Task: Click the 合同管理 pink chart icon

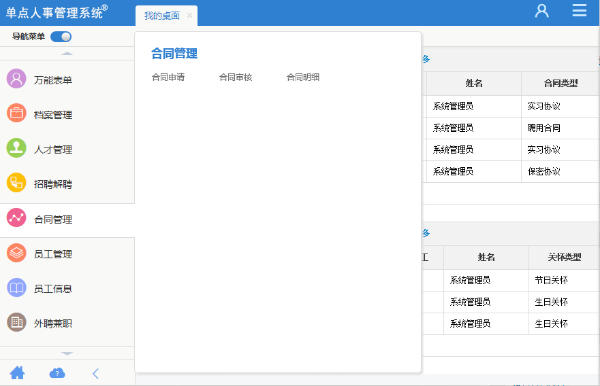Action: pos(16,217)
